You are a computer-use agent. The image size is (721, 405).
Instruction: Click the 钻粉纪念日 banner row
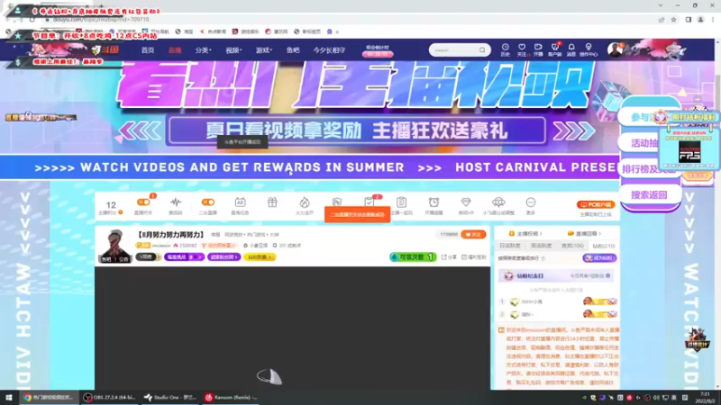pyautogui.click(x=558, y=275)
